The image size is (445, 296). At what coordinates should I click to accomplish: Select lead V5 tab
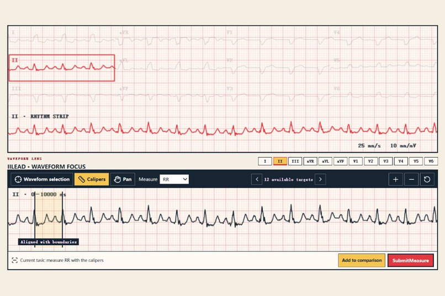[416, 161]
